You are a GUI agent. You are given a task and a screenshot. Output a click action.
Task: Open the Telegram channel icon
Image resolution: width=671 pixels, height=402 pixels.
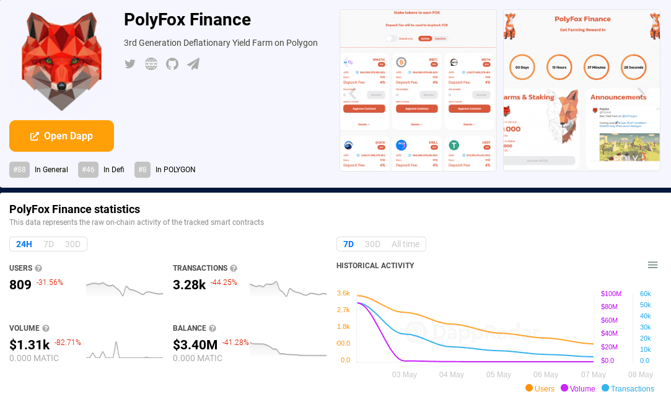click(193, 63)
